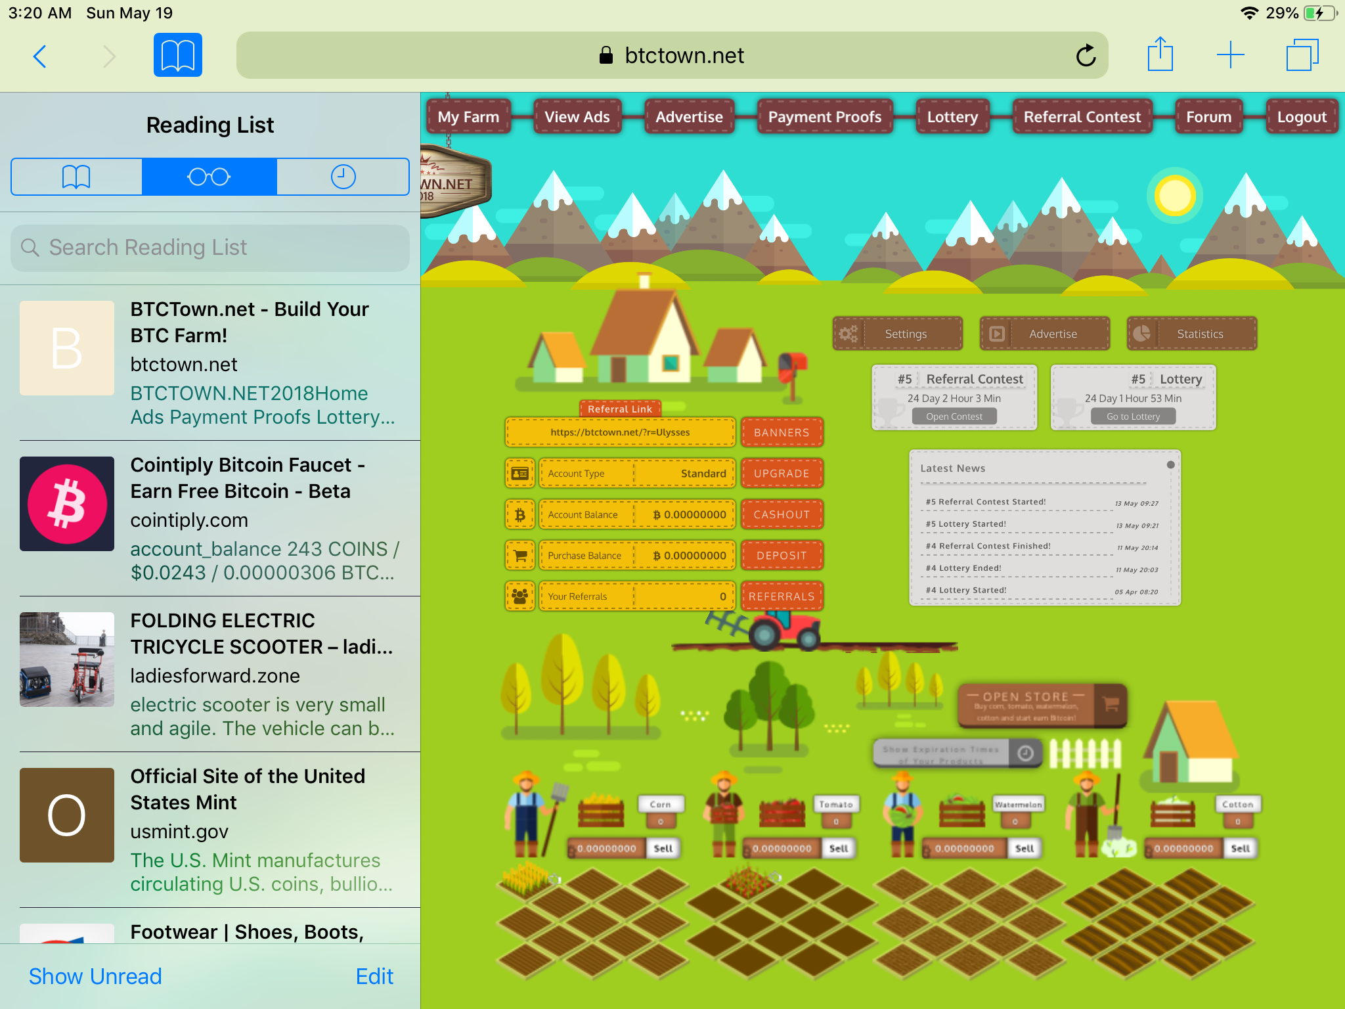Tap Show Unread in Reading List
1345x1009 pixels.
pos(95,976)
